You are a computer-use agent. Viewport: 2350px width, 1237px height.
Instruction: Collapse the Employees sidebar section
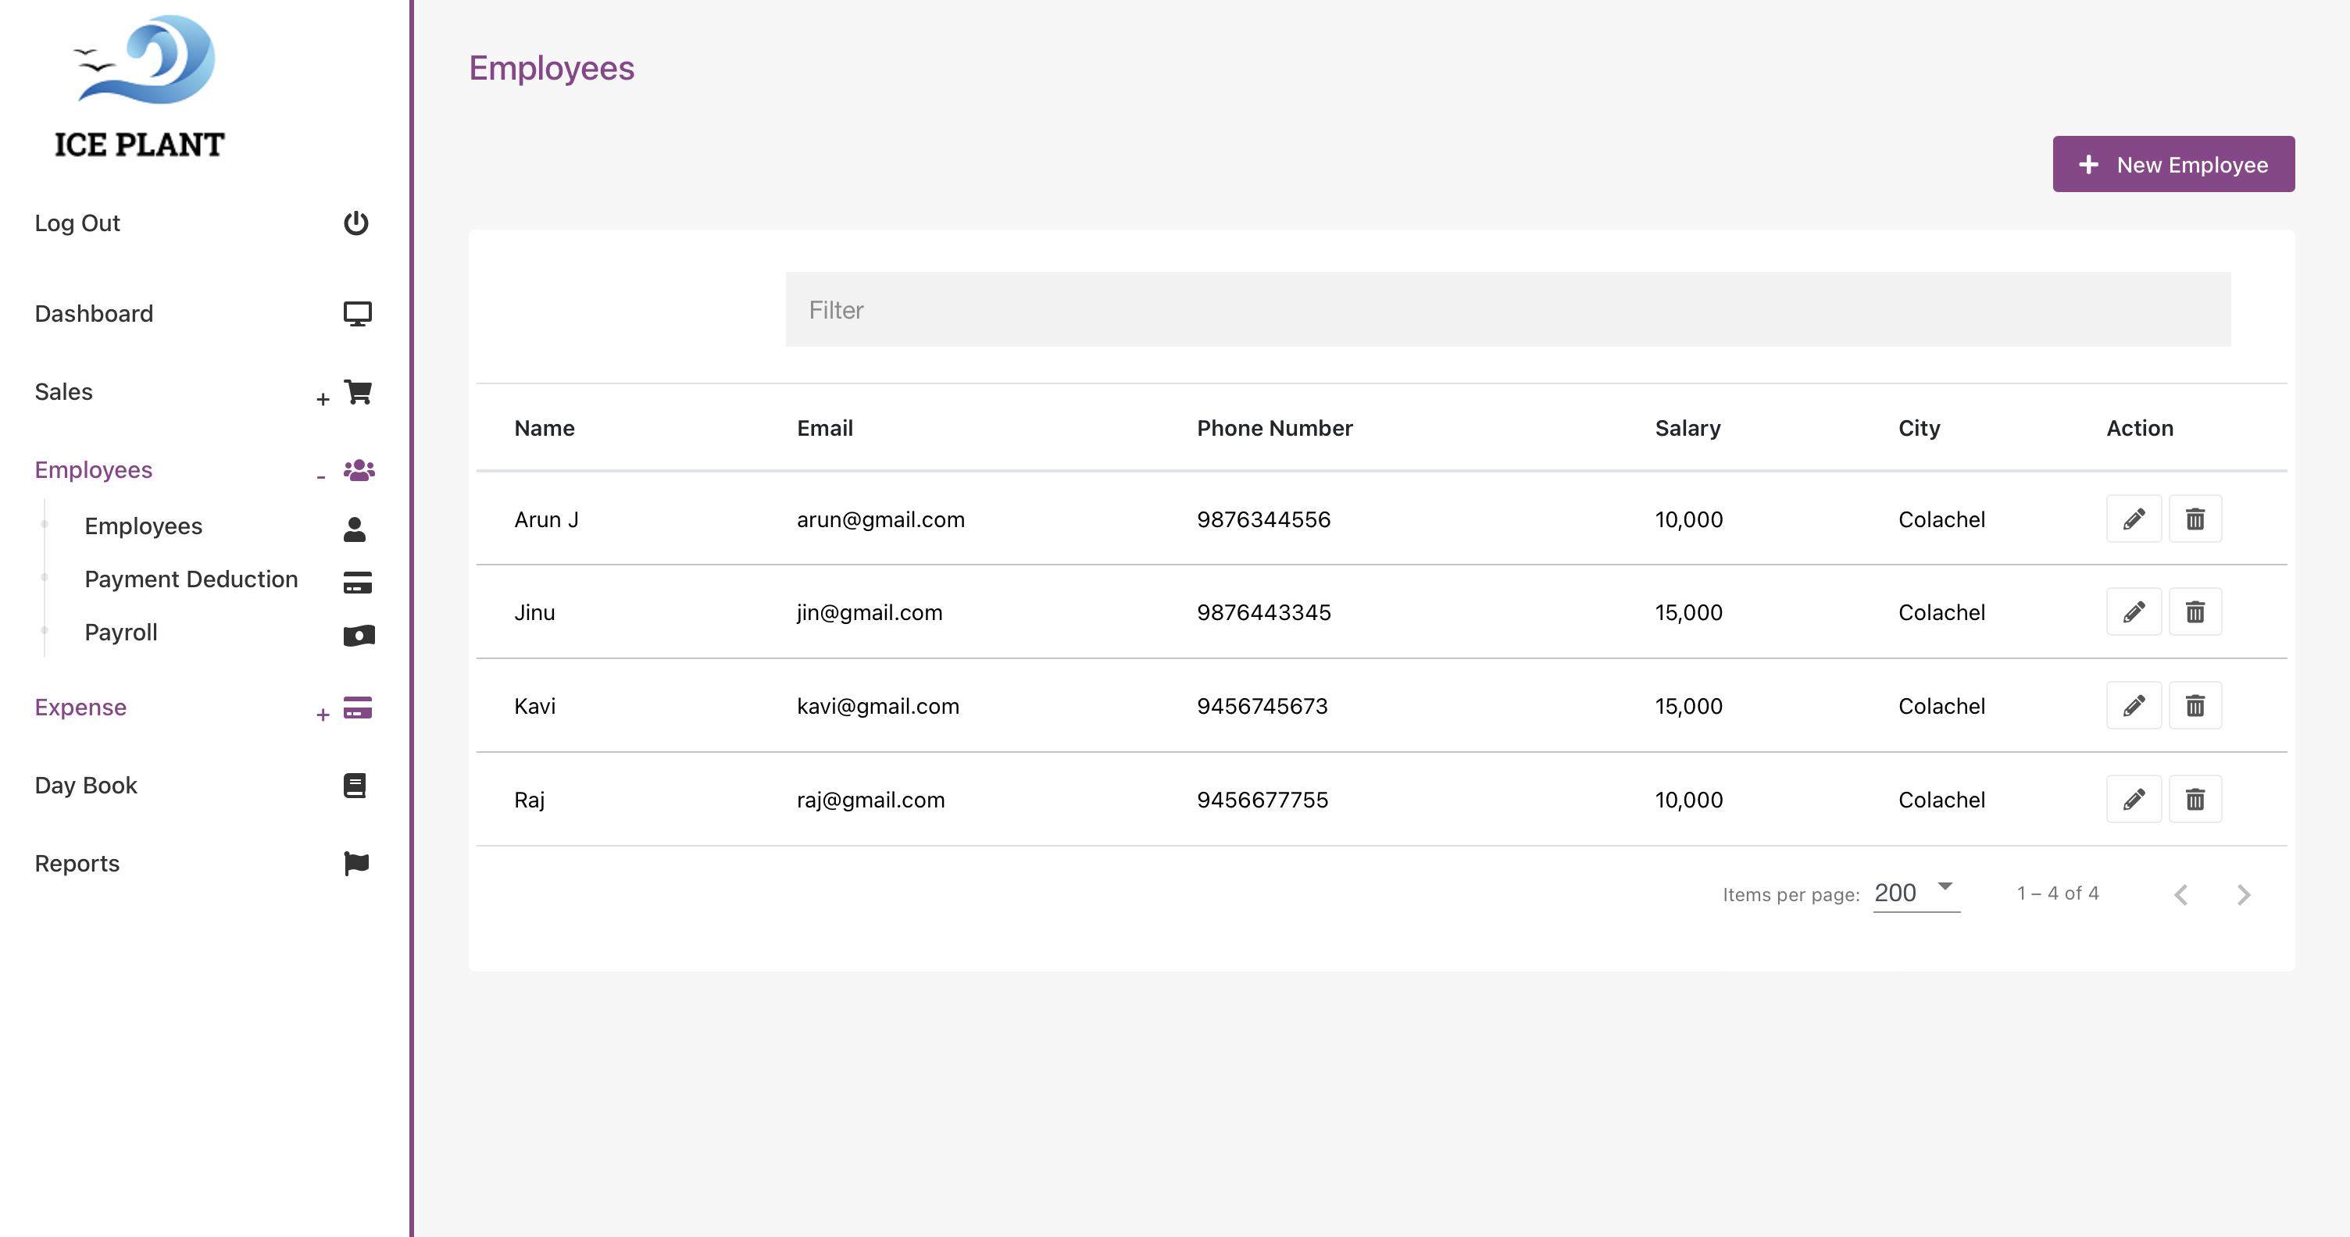[321, 476]
